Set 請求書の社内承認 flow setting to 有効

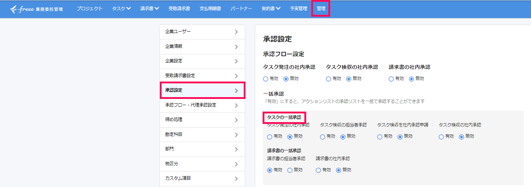[391, 79]
